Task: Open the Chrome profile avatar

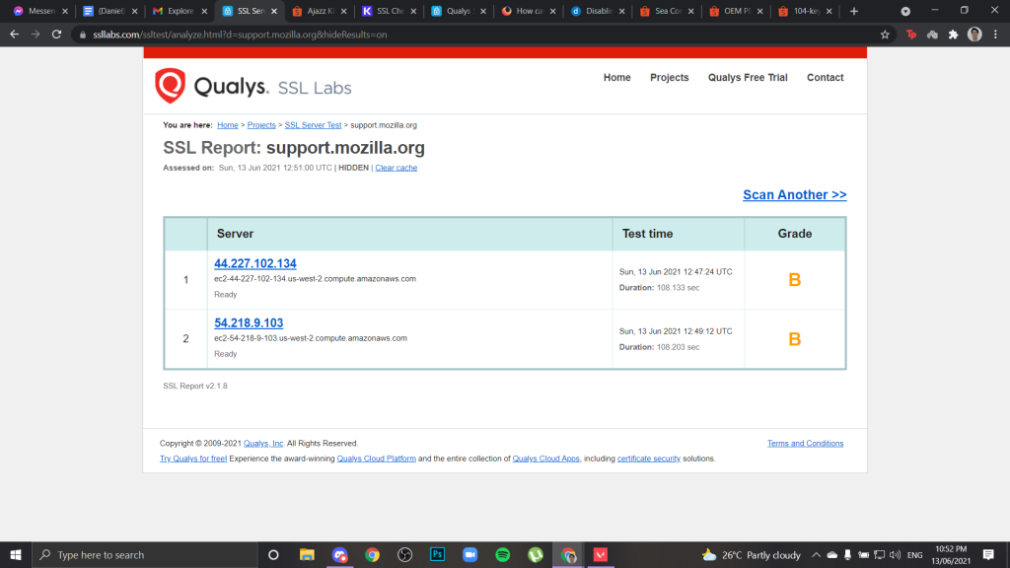Action: (974, 35)
